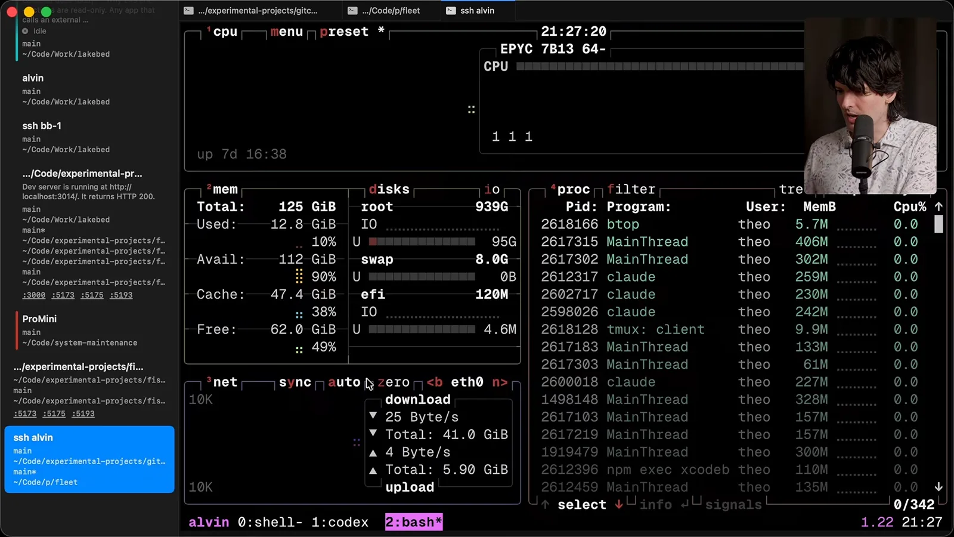The width and height of the screenshot is (954, 537).
Task: Open port :3000 link in sidebar
Action: pos(34,295)
